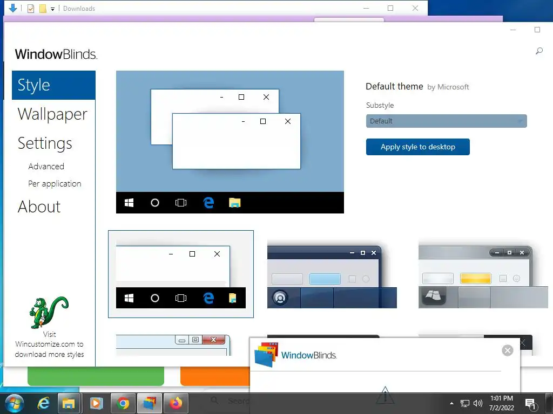Image resolution: width=553 pixels, height=414 pixels.
Task: Click the WindowBlinds logo icon in the popup
Action: tap(266, 355)
